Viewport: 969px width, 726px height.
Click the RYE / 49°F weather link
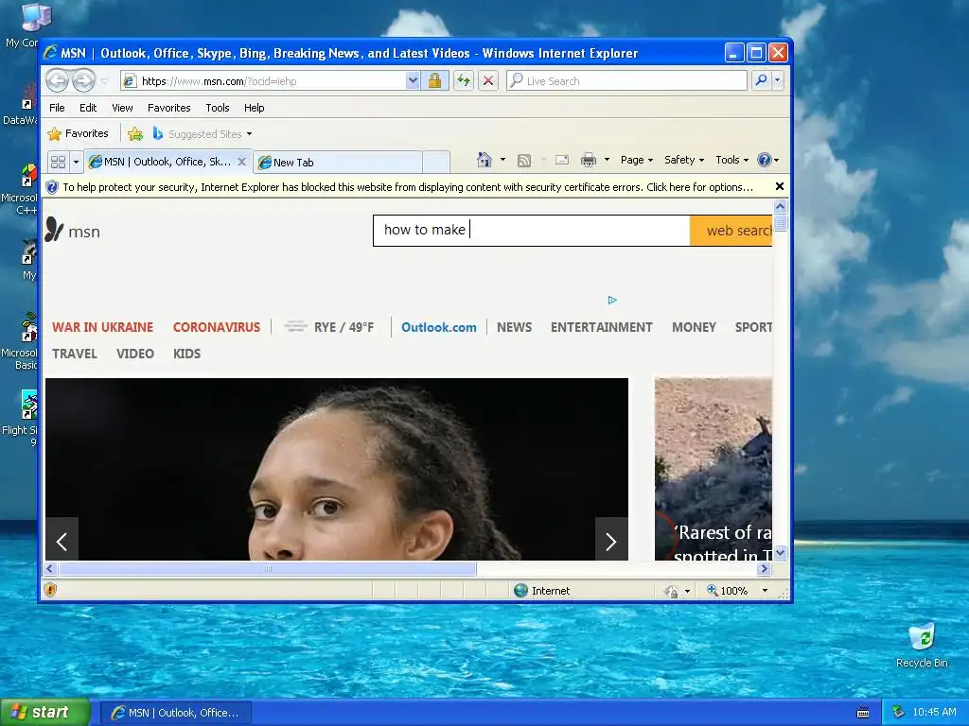click(329, 327)
